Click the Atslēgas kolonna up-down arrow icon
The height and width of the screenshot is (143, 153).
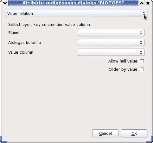point(141,43)
